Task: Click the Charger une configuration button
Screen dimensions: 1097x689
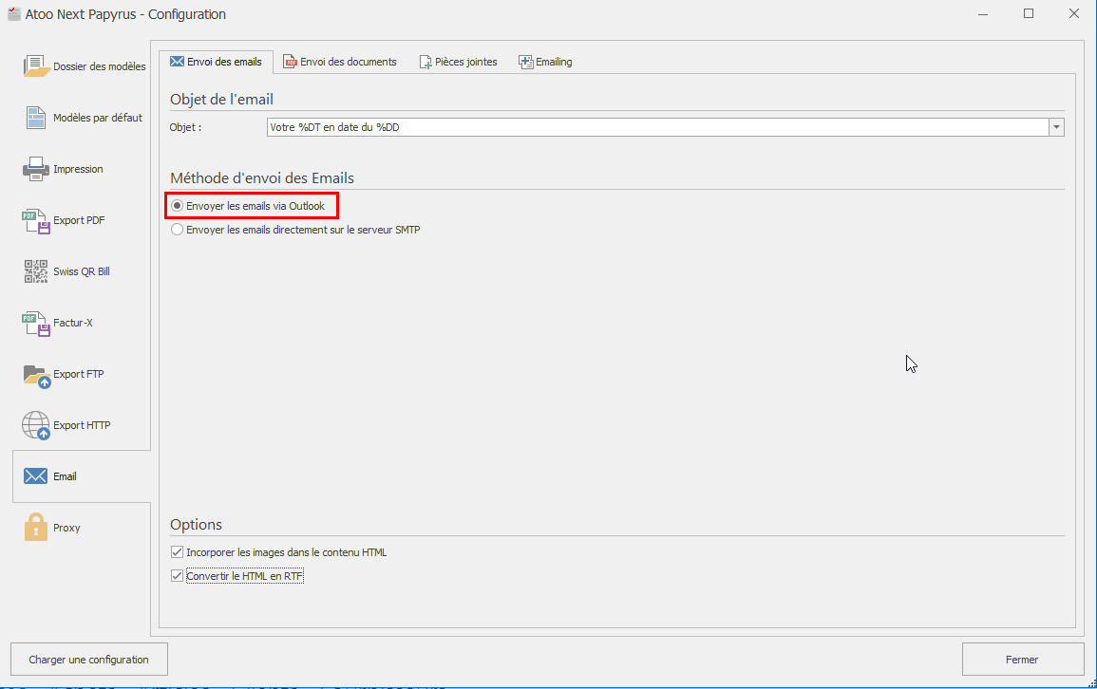Action: (88, 660)
